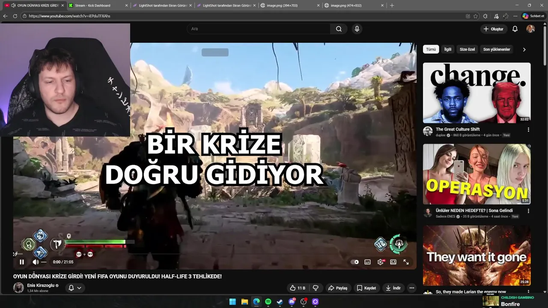Show more filter chips with the right arrow
The width and height of the screenshot is (548, 308).
point(524,49)
